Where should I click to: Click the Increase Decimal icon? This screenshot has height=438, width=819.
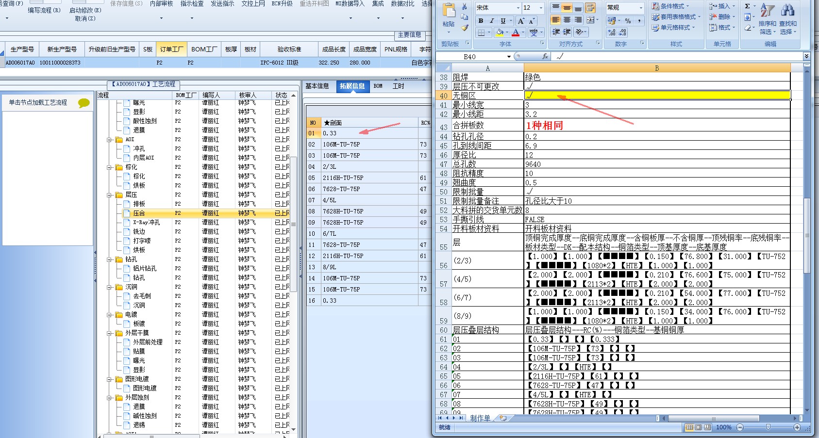click(x=612, y=32)
